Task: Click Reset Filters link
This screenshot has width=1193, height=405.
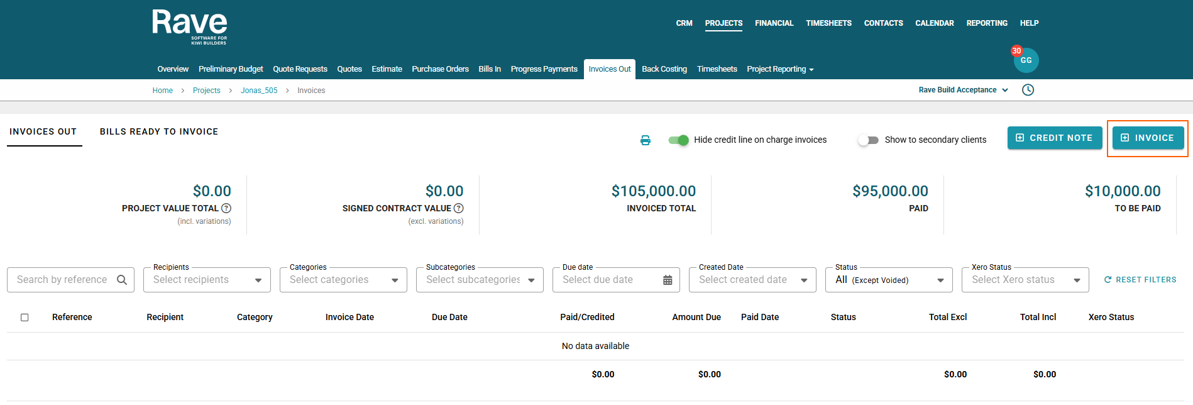Action: 1140,280
